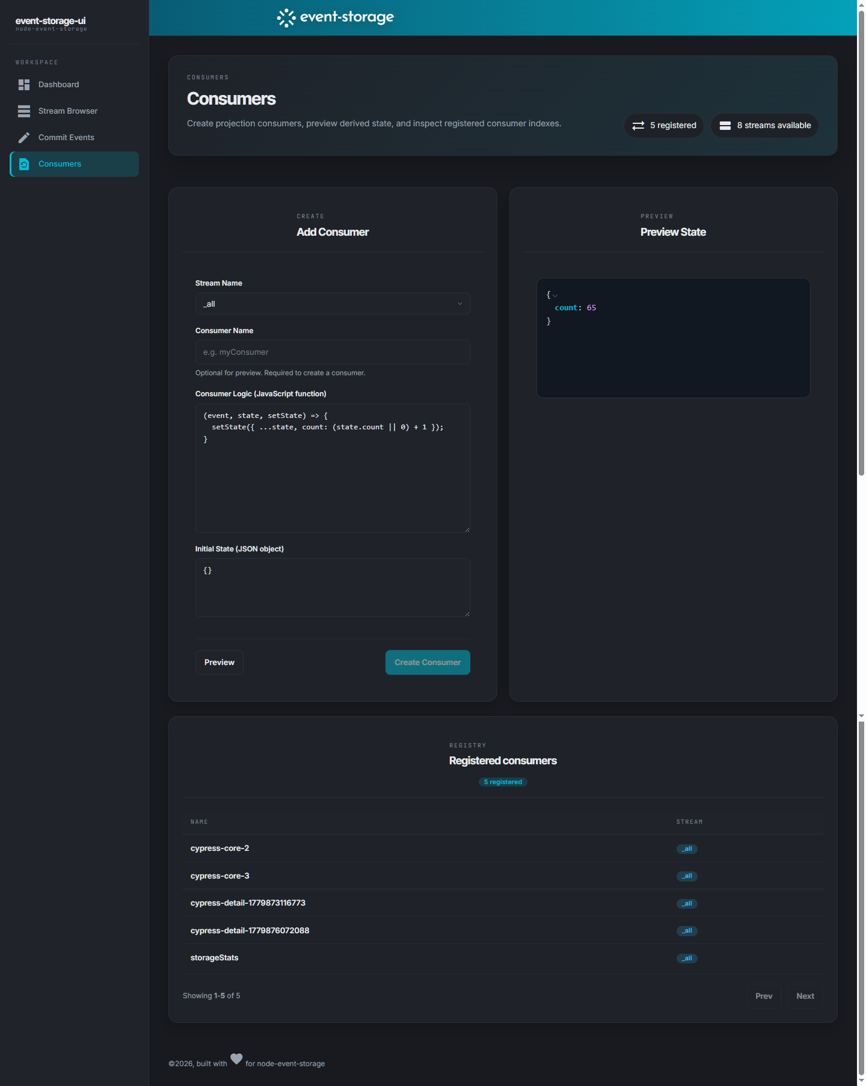866x1086 pixels.
Task: Select consumer cypress-detail-1779873116773
Action: click(x=503, y=903)
